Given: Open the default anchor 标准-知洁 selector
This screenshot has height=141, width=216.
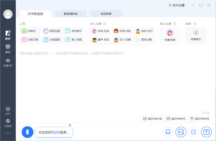Looking at the screenshot, I should pos(170,35).
